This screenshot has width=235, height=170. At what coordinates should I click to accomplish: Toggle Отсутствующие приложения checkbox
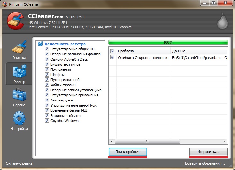tap(47, 95)
